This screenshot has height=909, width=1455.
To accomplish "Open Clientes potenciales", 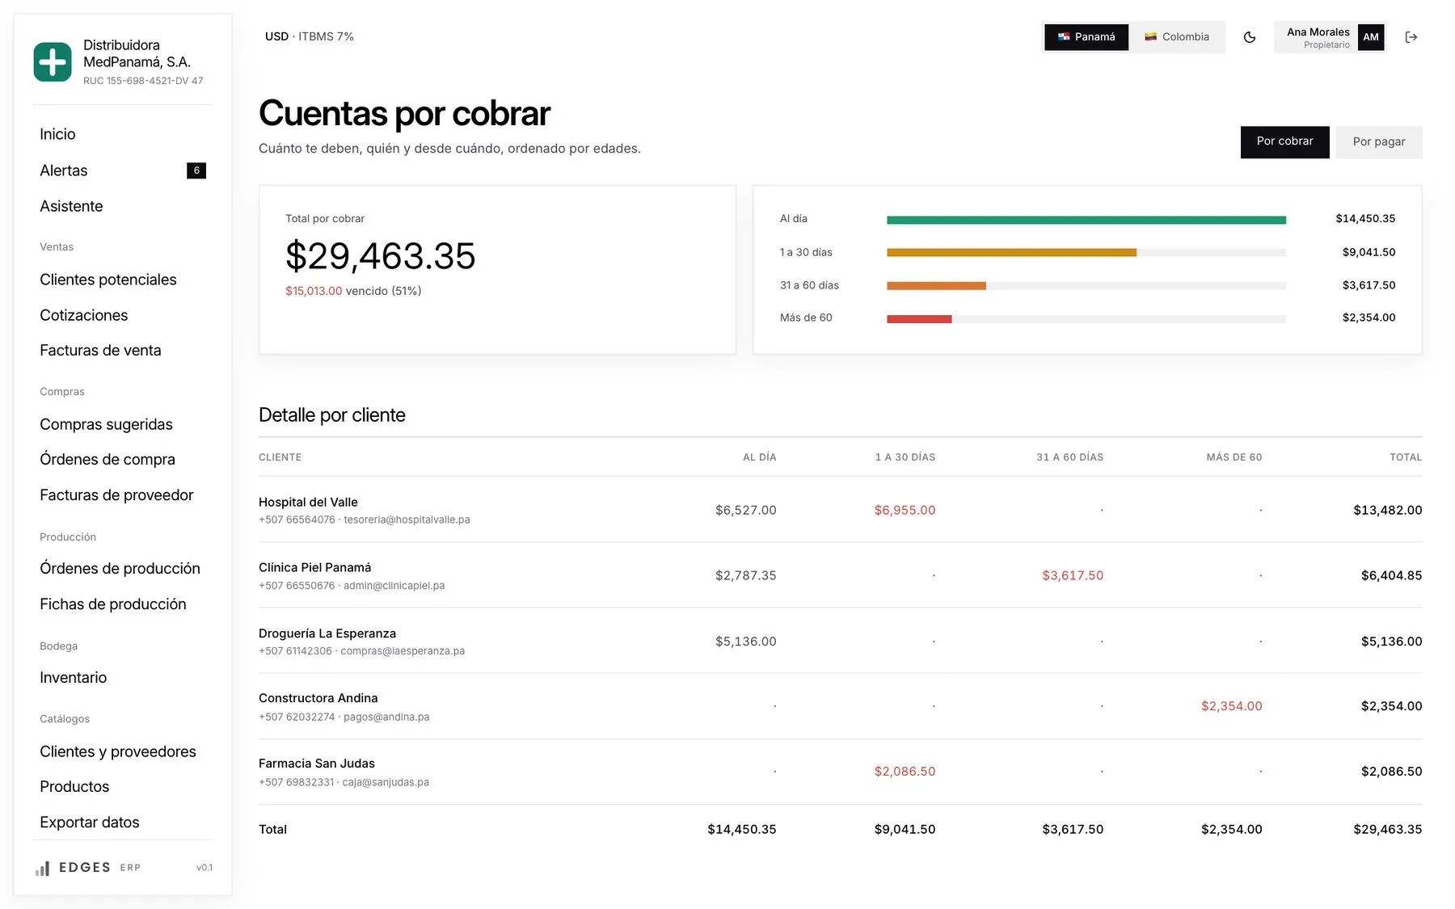I will click(x=108, y=280).
